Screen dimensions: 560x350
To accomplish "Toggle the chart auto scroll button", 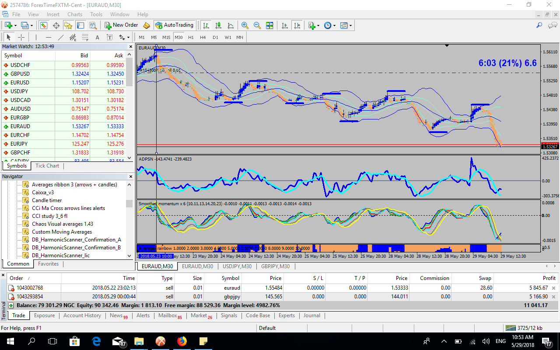I will (x=285, y=25).
